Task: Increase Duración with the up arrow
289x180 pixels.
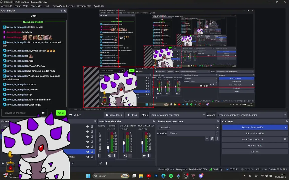Action: pos(217,132)
